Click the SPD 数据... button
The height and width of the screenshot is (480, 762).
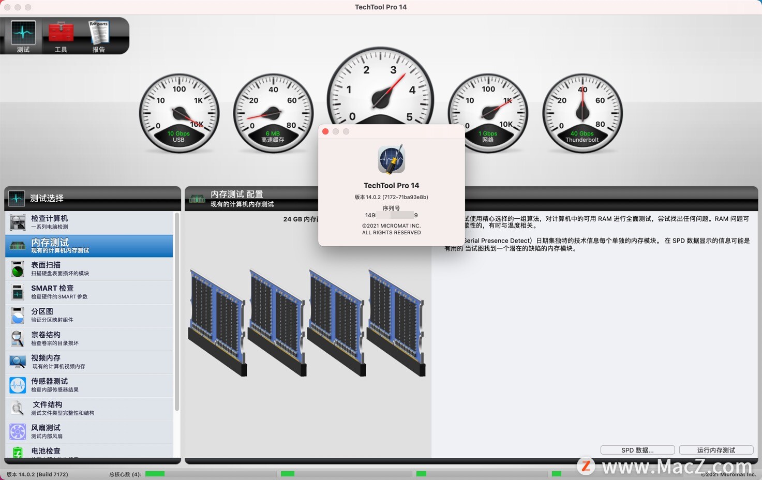tap(637, 450)
